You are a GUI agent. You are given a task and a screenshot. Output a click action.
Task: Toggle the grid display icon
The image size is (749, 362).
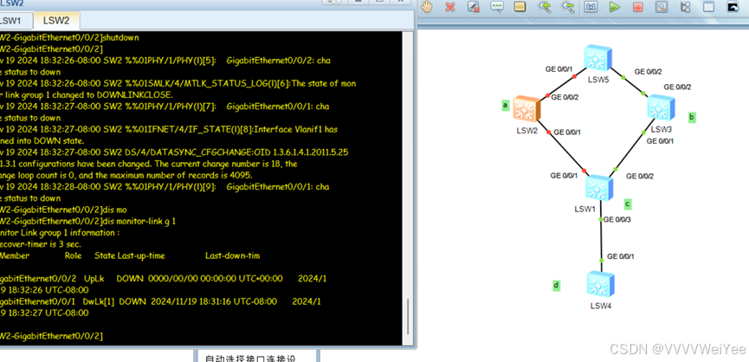(x=708, y=7)
